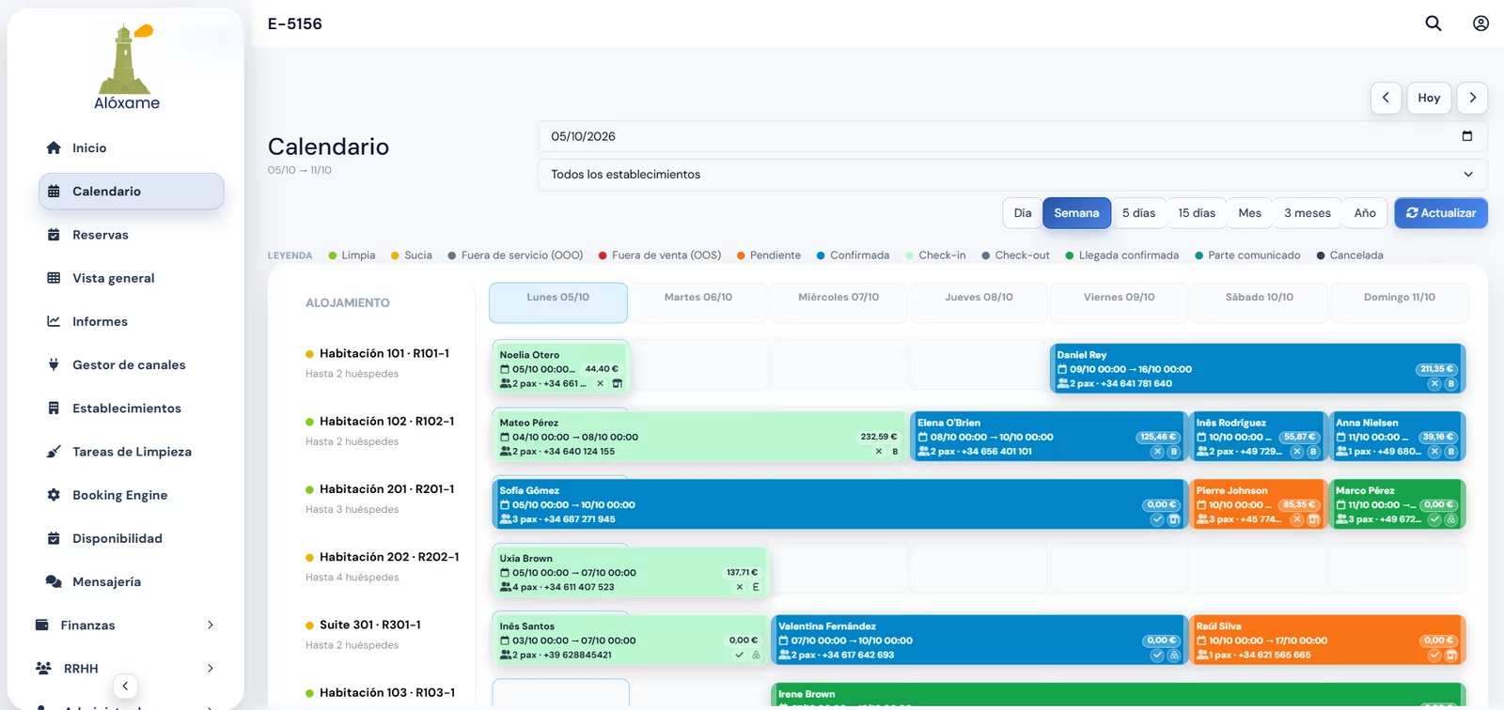Click the Inicio home icon
1504x710 pixels.
[x=54, y=147]
